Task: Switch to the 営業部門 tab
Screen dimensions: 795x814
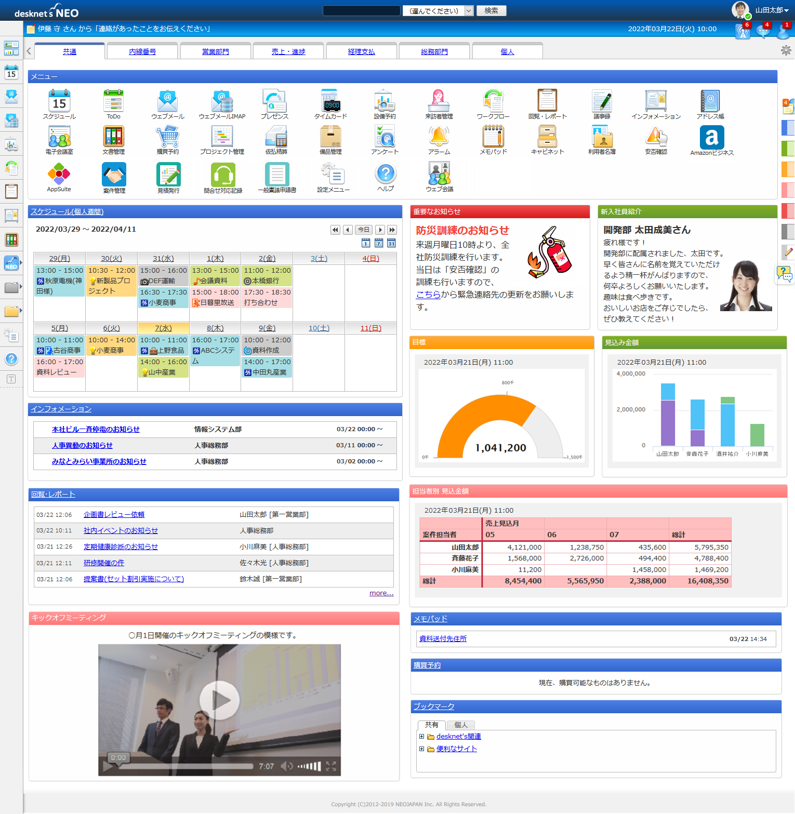Action: tap(215, 52)
